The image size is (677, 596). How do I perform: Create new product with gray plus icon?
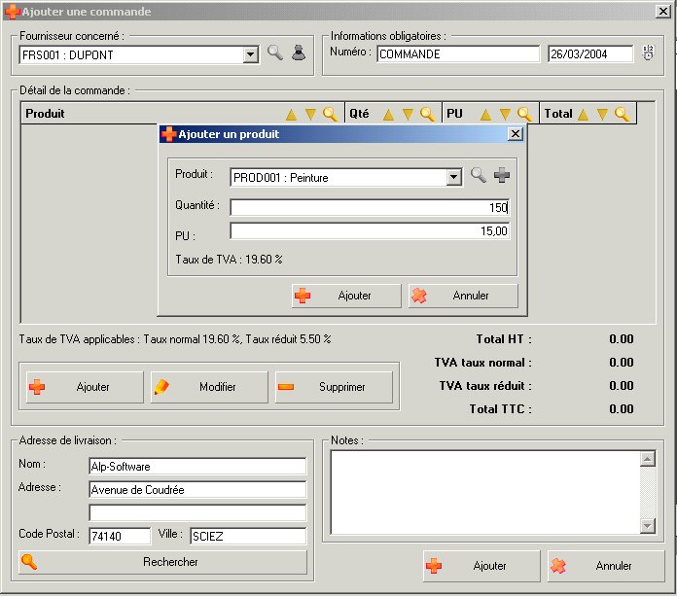[502, 175]
